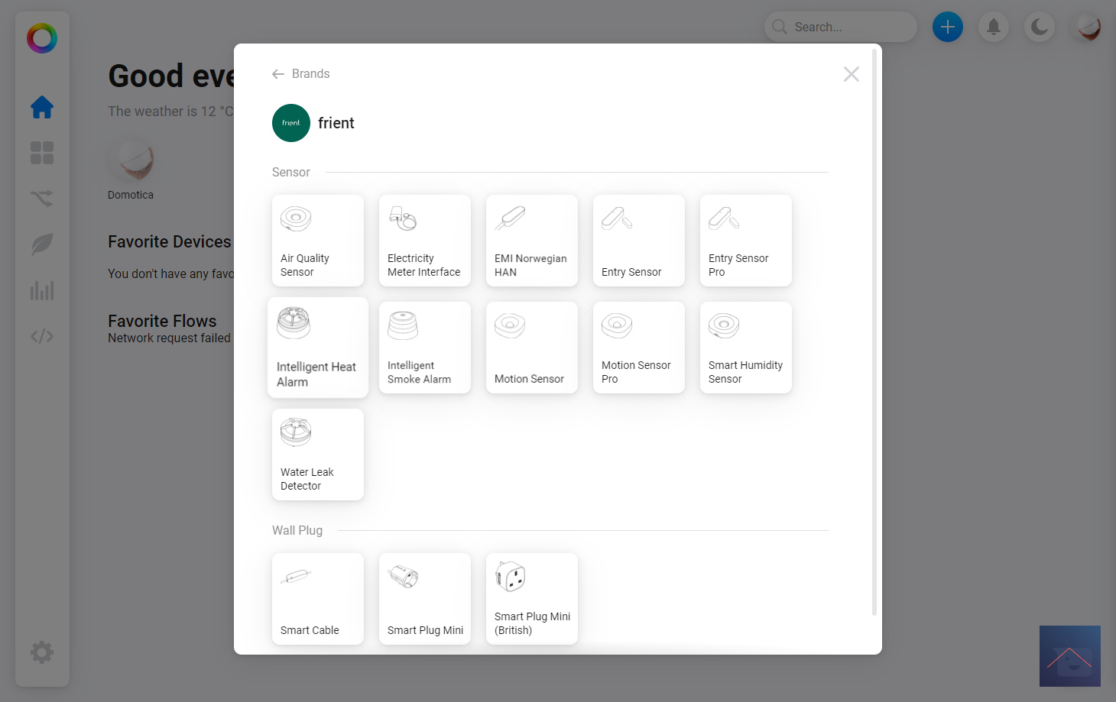Select Intelligent Smoke Alarm card
Screen dimensions: 1116x702
pyautogui.click(x=425, y=348)
